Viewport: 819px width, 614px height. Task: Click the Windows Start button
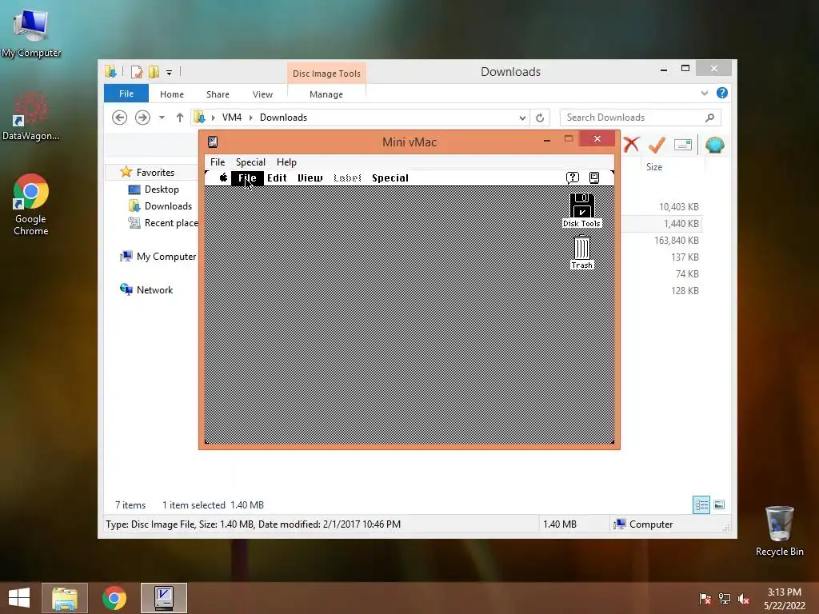19,598
